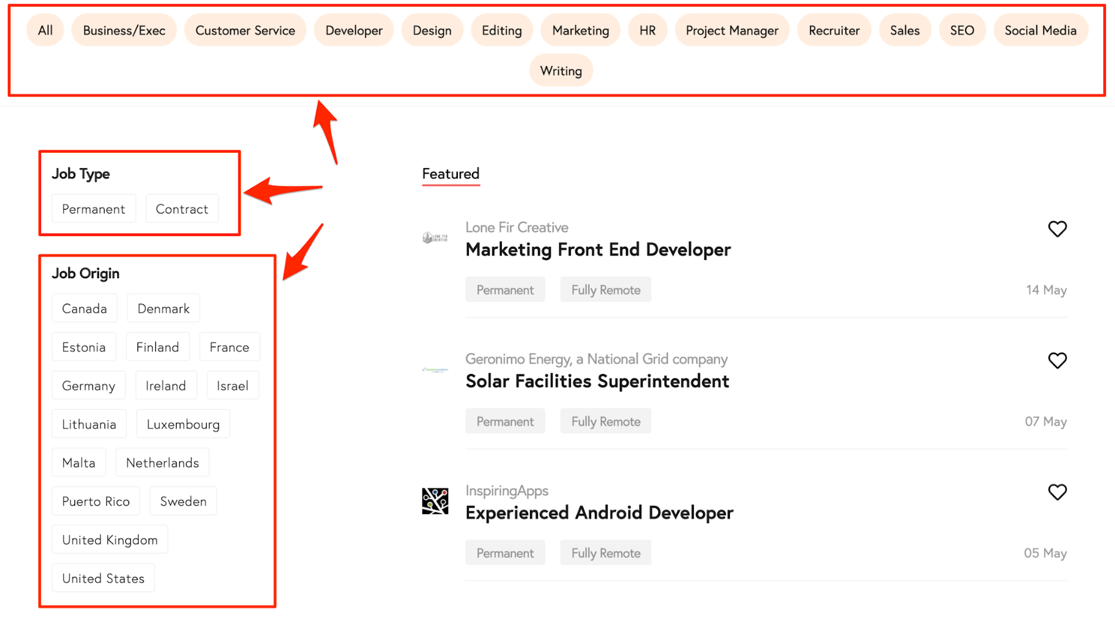Viewport: 1115px width, 632px height.
Task: Choose the Customer Service category
Action: coord(245,31)
